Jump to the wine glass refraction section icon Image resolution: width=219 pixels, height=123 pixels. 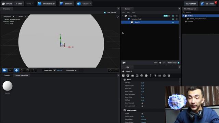click(151, 76)
